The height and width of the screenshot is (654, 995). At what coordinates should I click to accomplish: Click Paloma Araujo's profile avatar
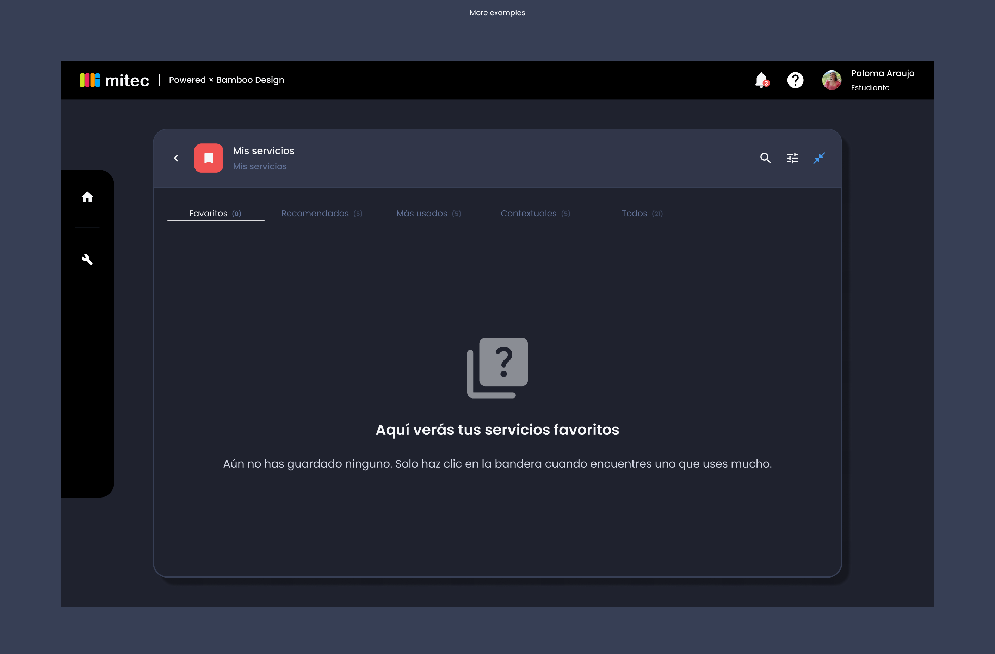(832, 80)
